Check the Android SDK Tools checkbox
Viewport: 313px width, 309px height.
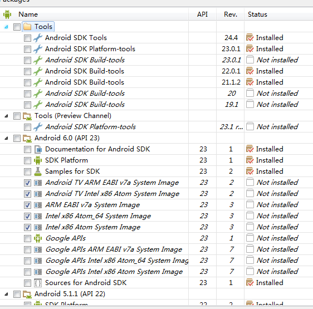pyautogui.click(x=27, y=38)
